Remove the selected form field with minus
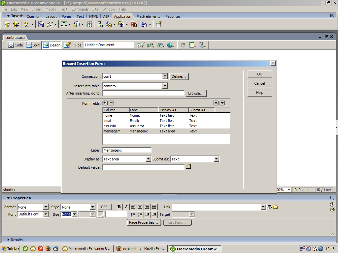 [x=111, y=103]
